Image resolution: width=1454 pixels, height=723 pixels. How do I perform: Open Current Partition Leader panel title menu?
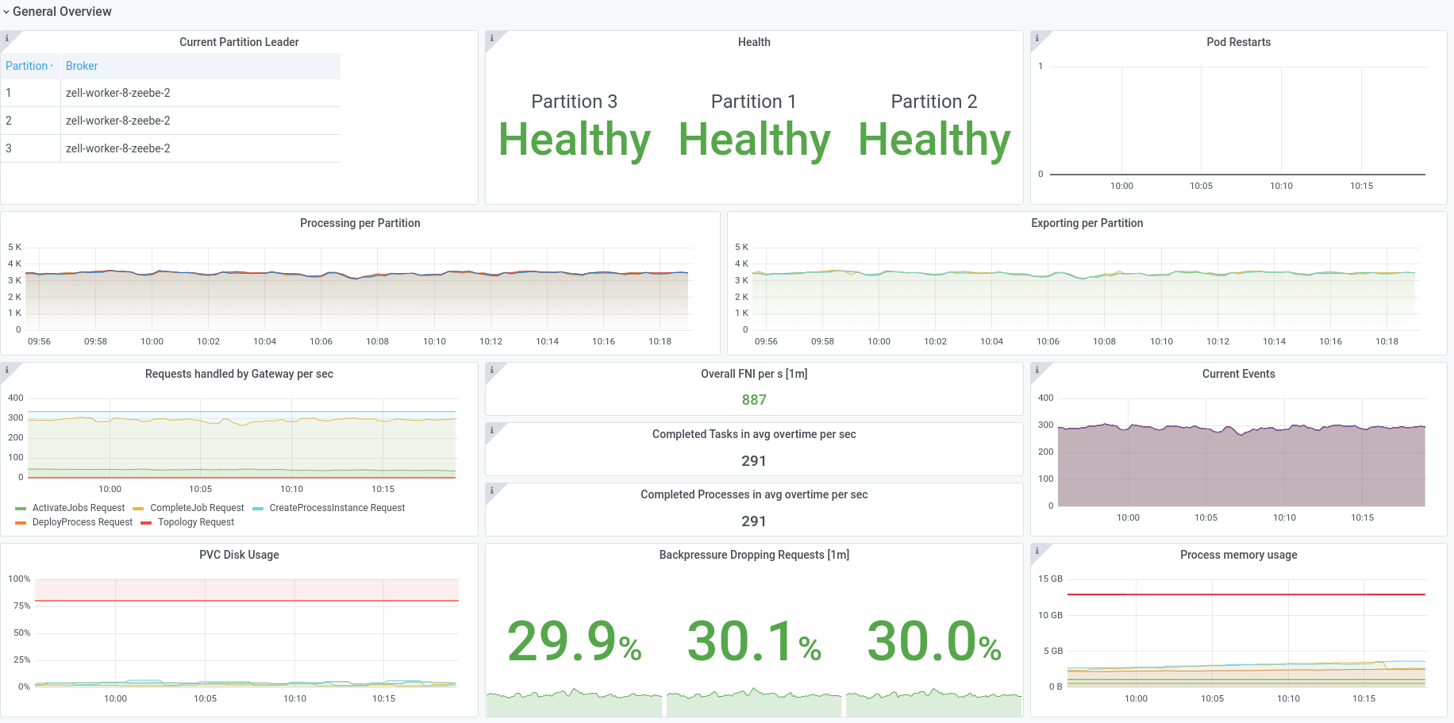239,42
